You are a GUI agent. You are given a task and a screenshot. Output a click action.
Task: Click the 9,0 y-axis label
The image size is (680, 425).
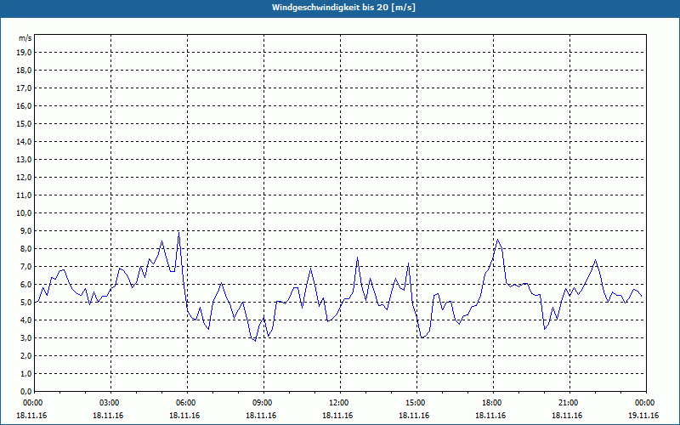(x=25, y=230)
